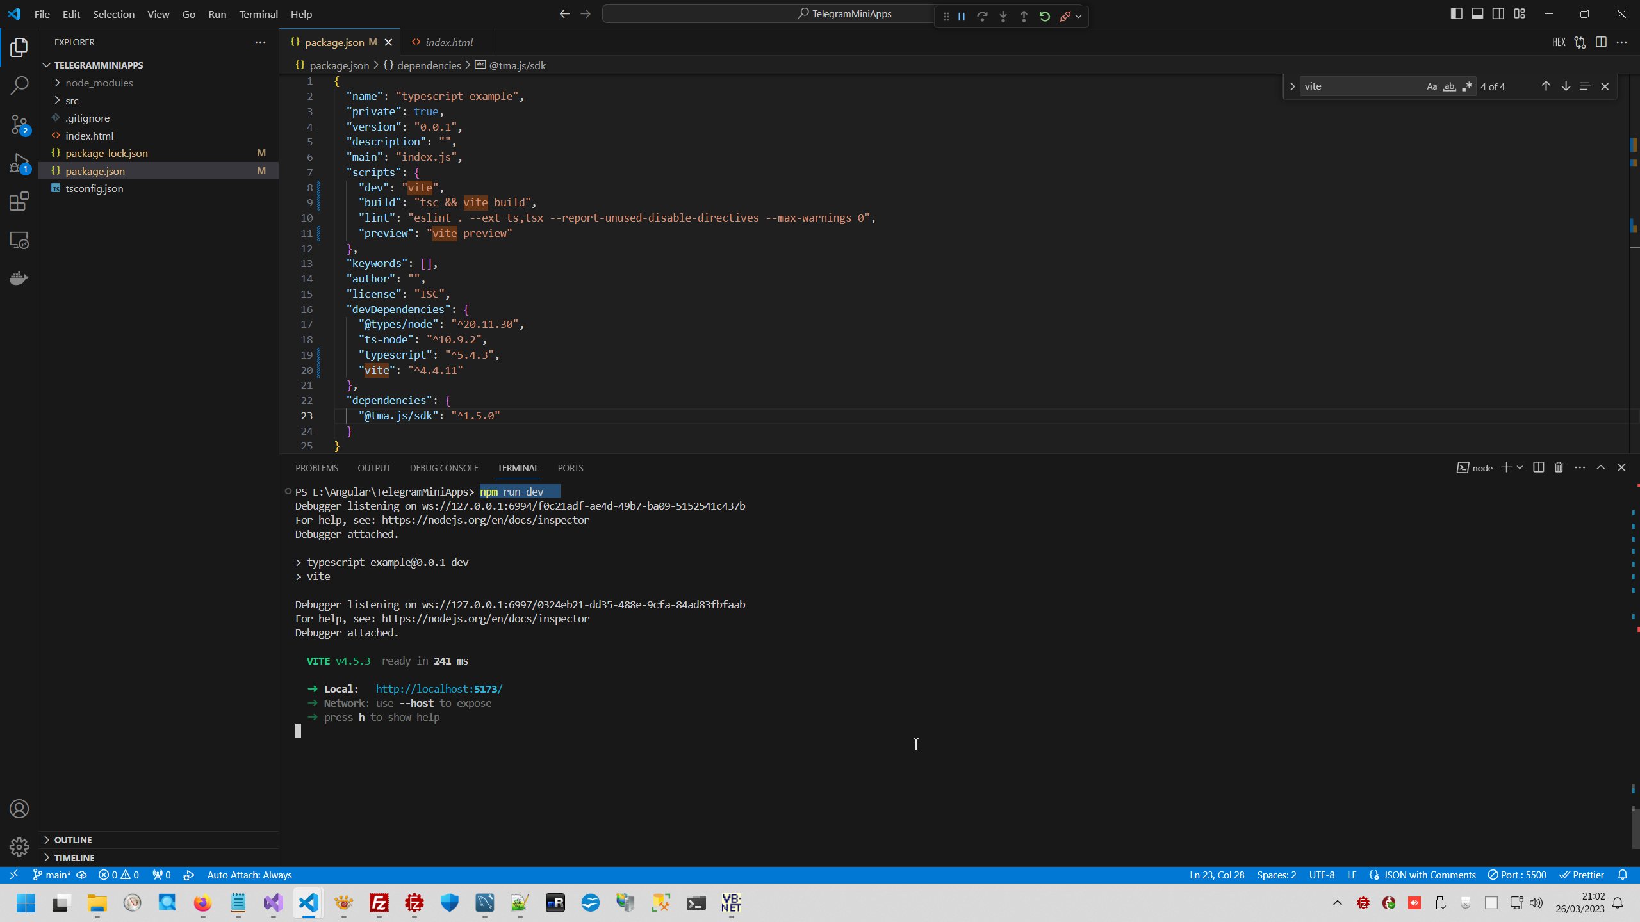Pause the debug session in the floating toolbar
Screen dimensions: 1640x922
[x=962, y=16]
